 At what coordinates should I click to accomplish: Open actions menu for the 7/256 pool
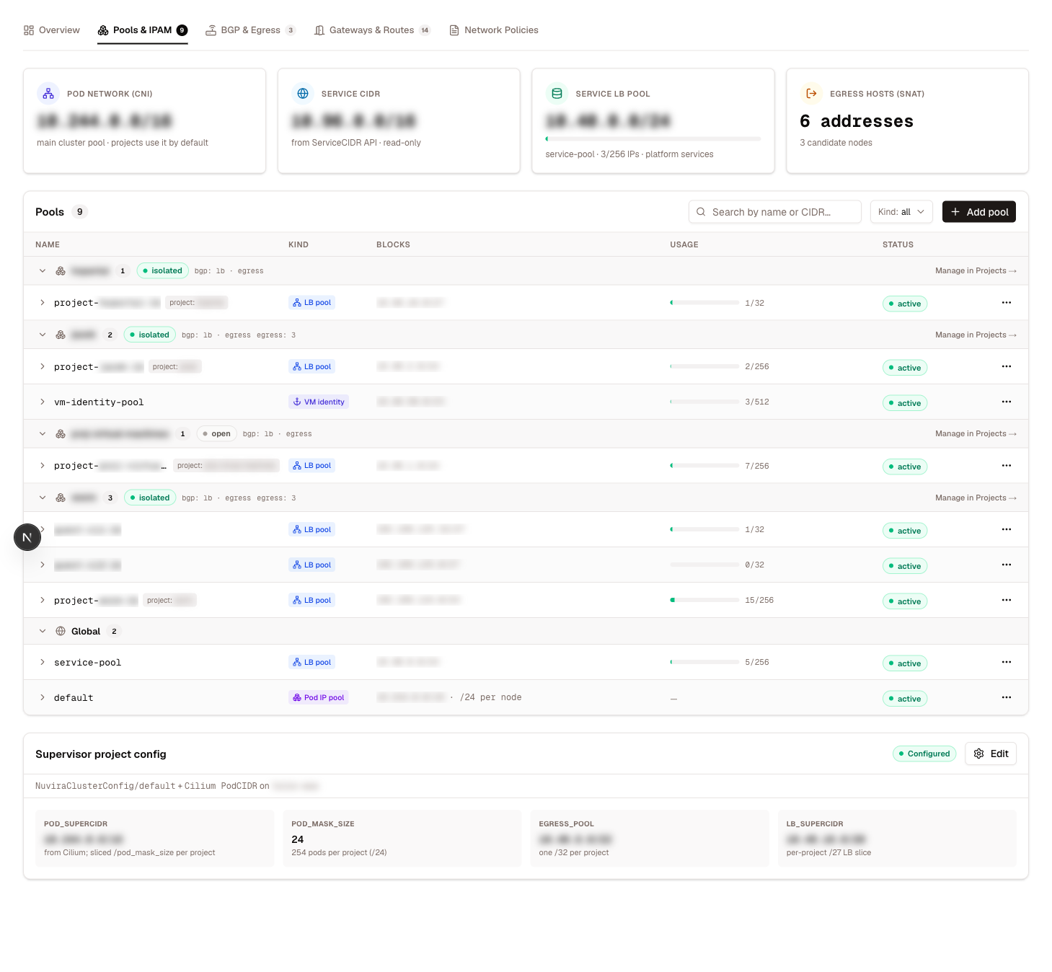click(x=1007, y=466)
